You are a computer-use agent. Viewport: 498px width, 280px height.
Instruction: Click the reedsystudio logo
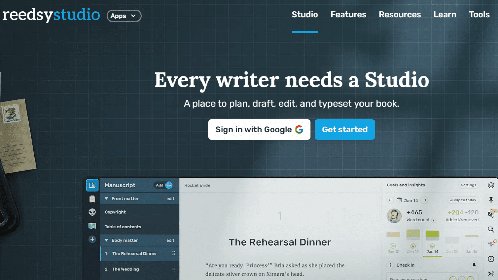click(x=51, y=15)
